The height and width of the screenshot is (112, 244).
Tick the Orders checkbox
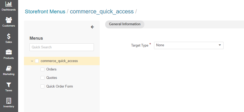click(x=42, y=69)
